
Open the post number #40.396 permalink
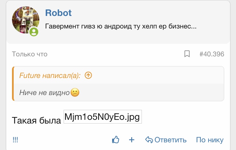point(212,54)
